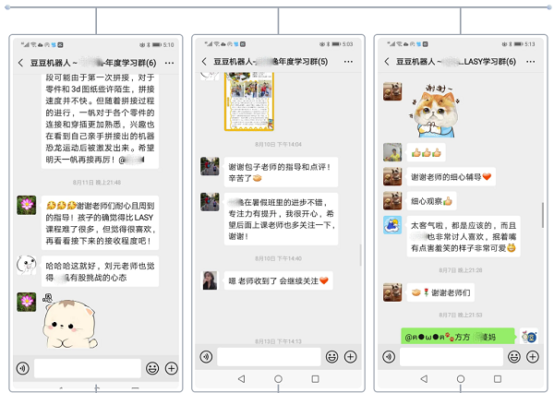
Task: Open avatar beside 谢谢包子老师的指导和点评 message
Action: tap(210, 166)
